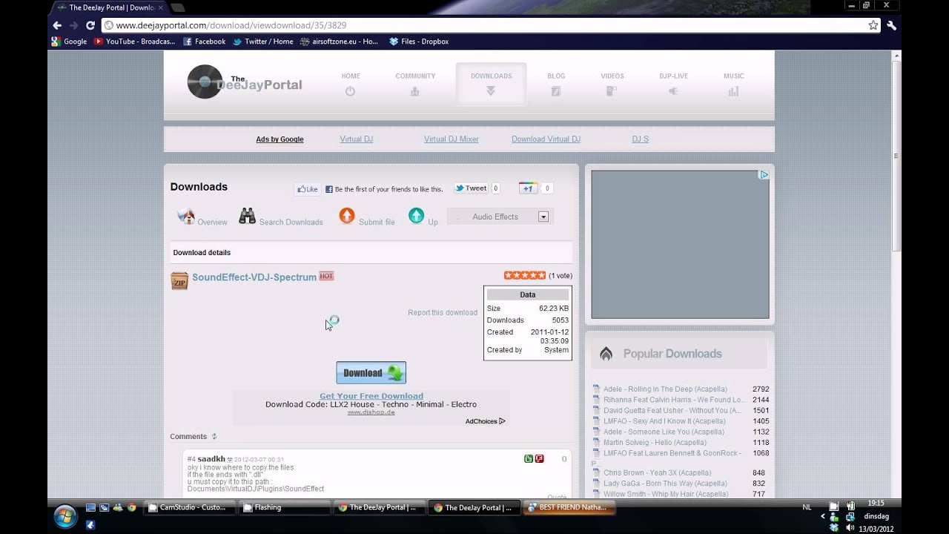The width and height of the screenshot is (949, 534).
Task: Click the Search Downloads binoculars icon
Action: pos(247,216)
